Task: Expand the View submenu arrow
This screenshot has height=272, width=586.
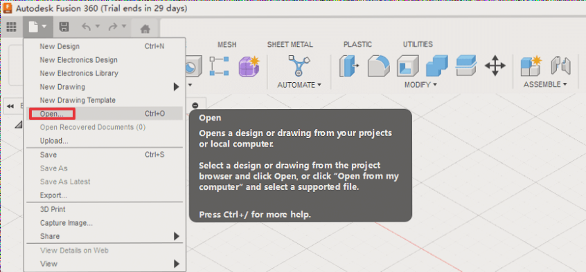Action: pos(176,264)
